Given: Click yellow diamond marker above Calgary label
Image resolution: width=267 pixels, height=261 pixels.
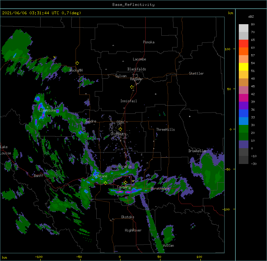Looking at the screenshot, I should (125, 183).
